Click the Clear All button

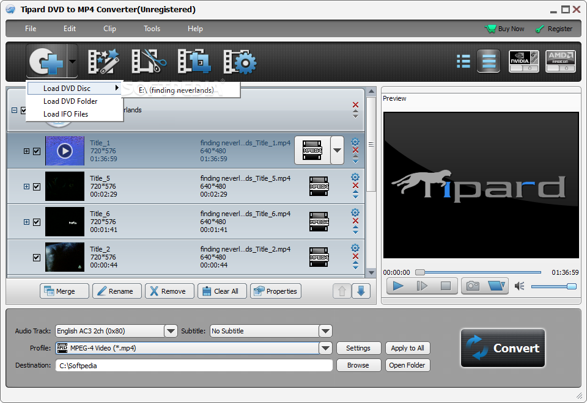tap(223, 291)
